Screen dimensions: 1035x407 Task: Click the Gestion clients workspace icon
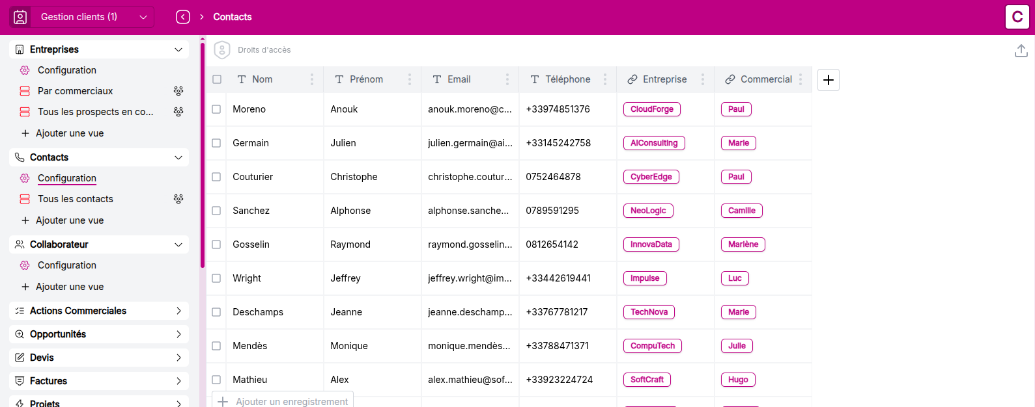coord(20,17)
